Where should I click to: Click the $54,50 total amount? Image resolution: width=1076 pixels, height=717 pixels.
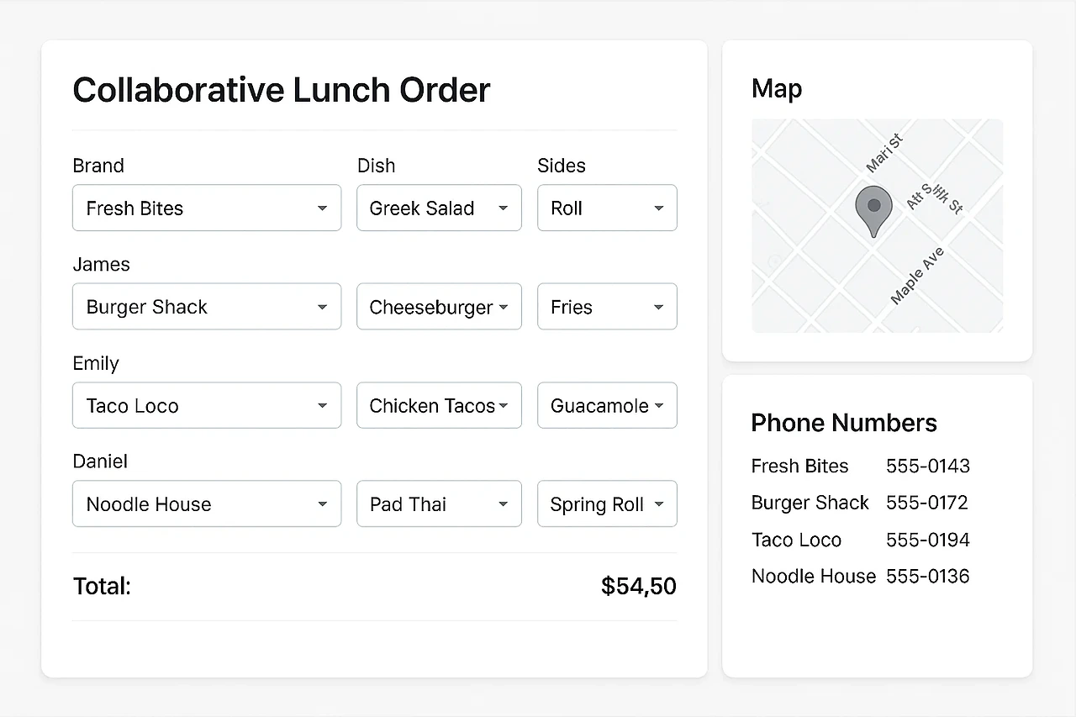point(638,587)
